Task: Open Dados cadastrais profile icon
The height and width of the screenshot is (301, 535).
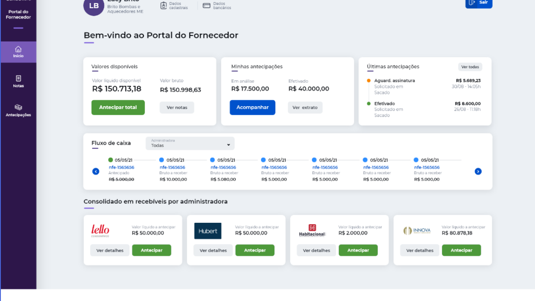Action: click(x=164, y=6)
